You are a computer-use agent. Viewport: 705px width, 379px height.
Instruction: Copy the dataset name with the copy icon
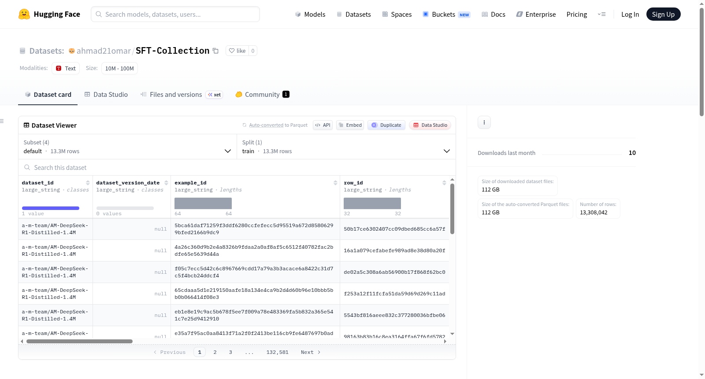(215, 51)
